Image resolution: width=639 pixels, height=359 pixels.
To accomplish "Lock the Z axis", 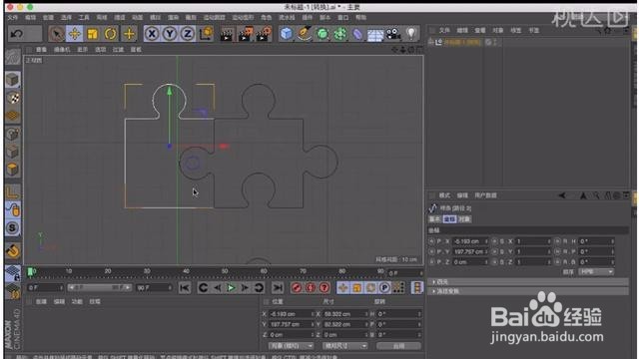I will pos(188,34).
